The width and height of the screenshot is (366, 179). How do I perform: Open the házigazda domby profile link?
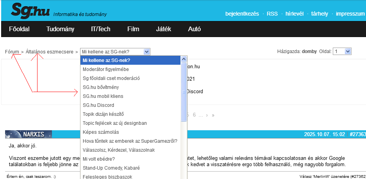tap(309, 51)
